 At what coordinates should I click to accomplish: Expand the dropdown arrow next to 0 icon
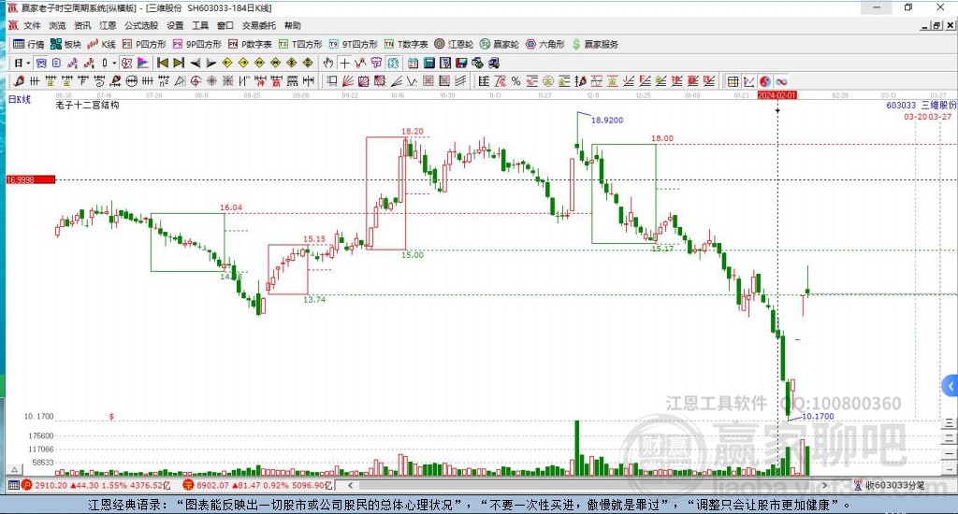pyautogui.click(x=114, y=63)
